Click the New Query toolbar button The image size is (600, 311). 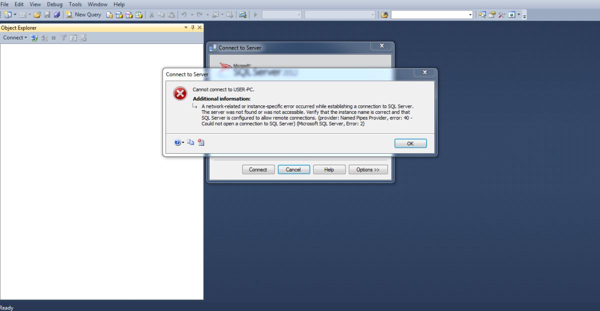(x=83, y=15)
